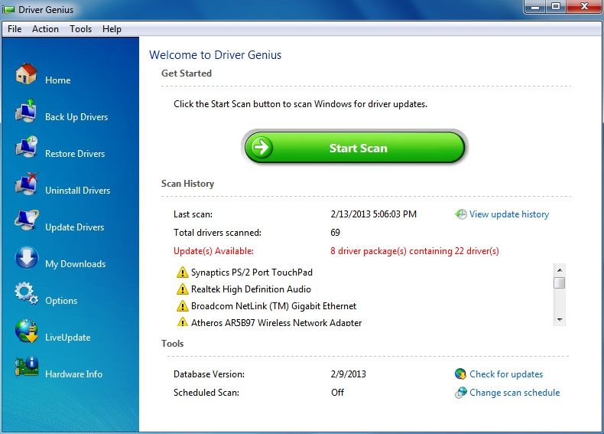Click the Restore Drivers monitor icon
Image resolution: width=604 pixels, height=434 pixels.
[x=26, y=147]
